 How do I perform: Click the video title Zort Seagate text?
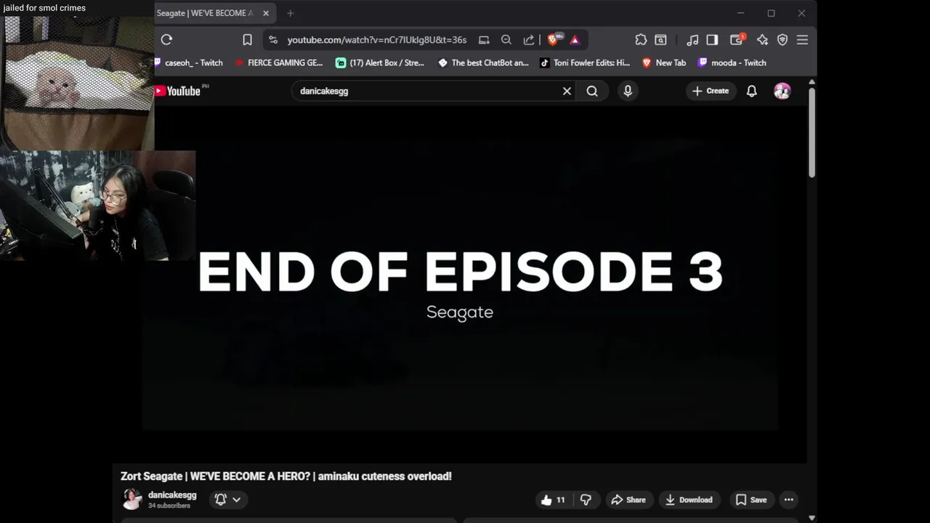coord(286,477)
